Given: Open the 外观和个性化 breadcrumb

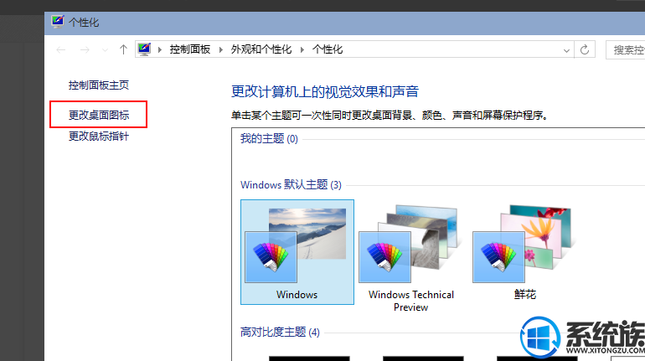Looking at the screenshot, I should click(261, 49).
